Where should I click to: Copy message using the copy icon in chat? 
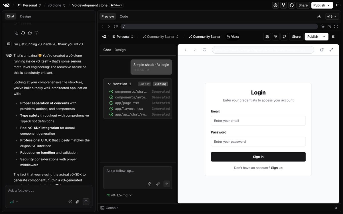(16, 33)
